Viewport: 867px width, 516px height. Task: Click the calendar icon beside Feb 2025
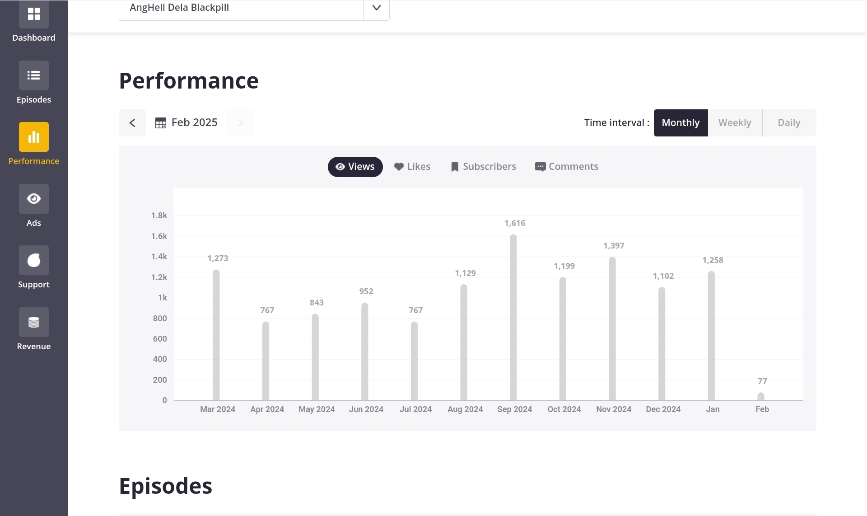[160, 123]
